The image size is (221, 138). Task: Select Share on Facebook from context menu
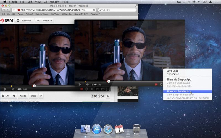pos(178,91)
